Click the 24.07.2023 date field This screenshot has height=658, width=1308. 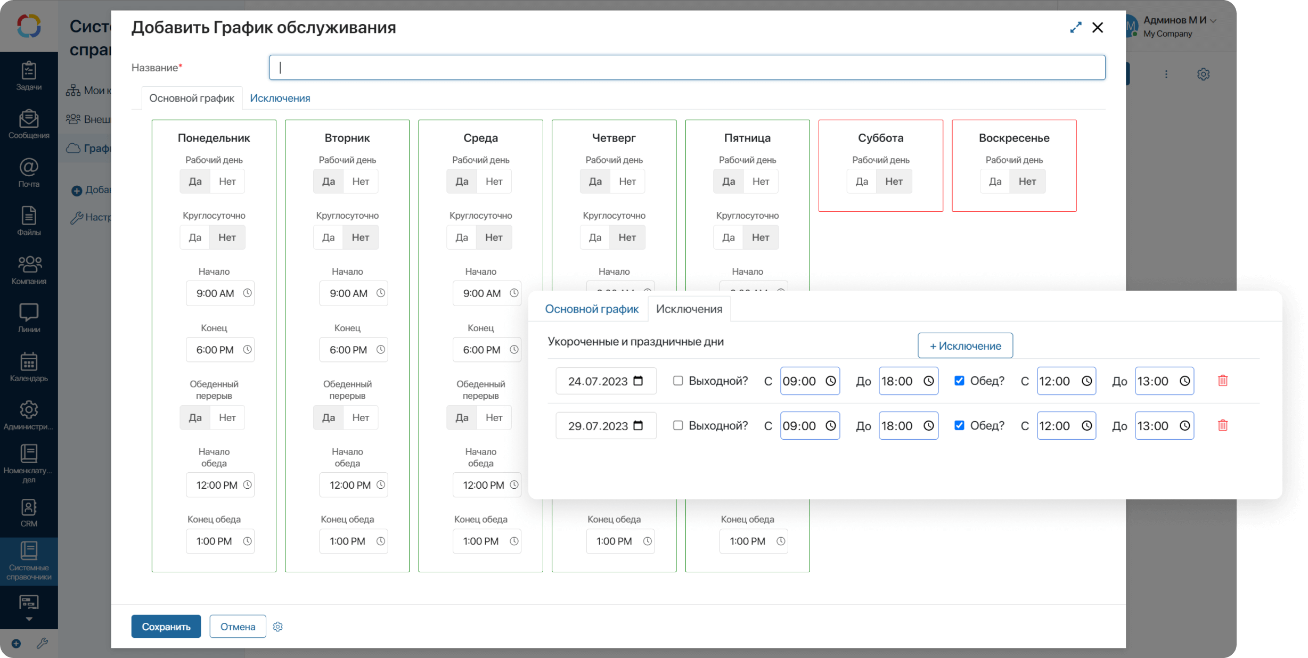606,381
